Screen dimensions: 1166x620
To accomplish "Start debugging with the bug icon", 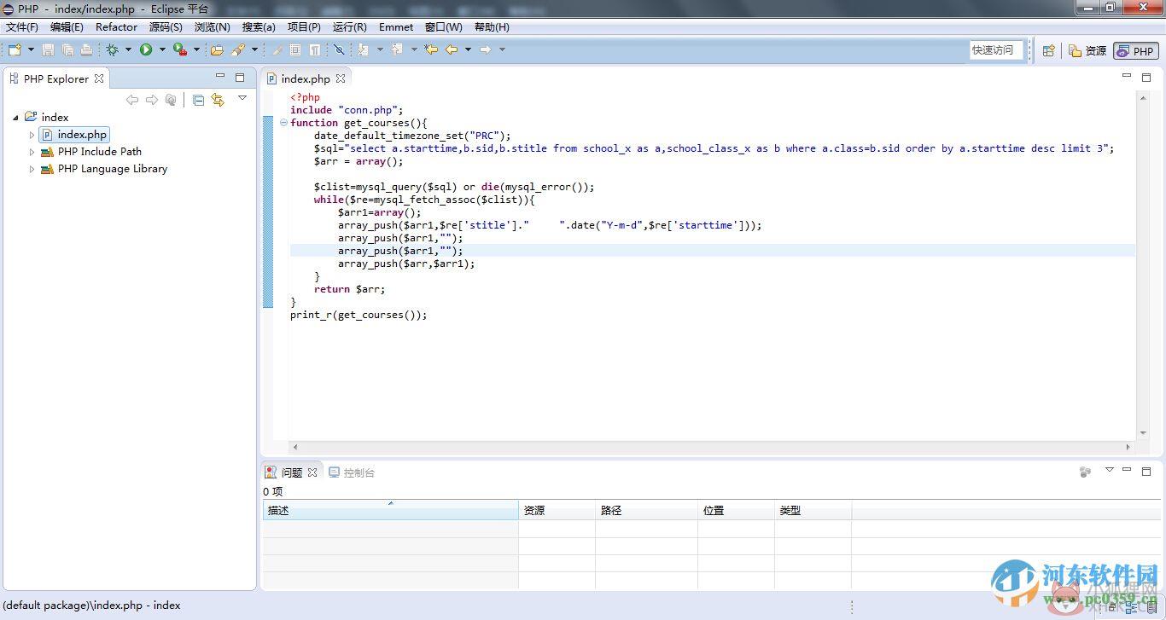I will pyautogui.click(x=112, y=49).
